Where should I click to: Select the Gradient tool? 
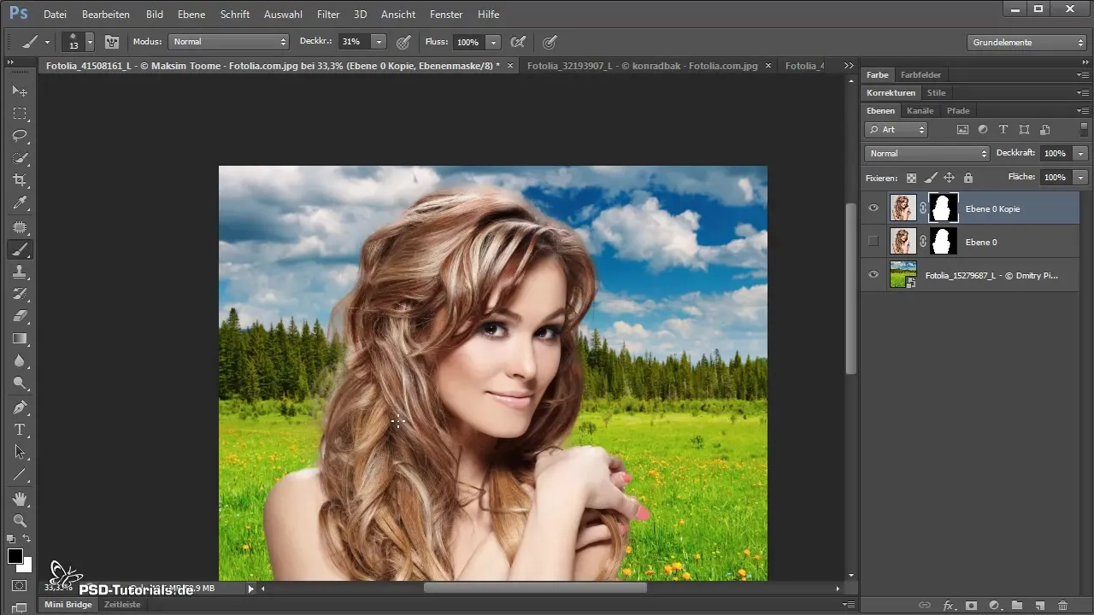click(x=20, y=338)
